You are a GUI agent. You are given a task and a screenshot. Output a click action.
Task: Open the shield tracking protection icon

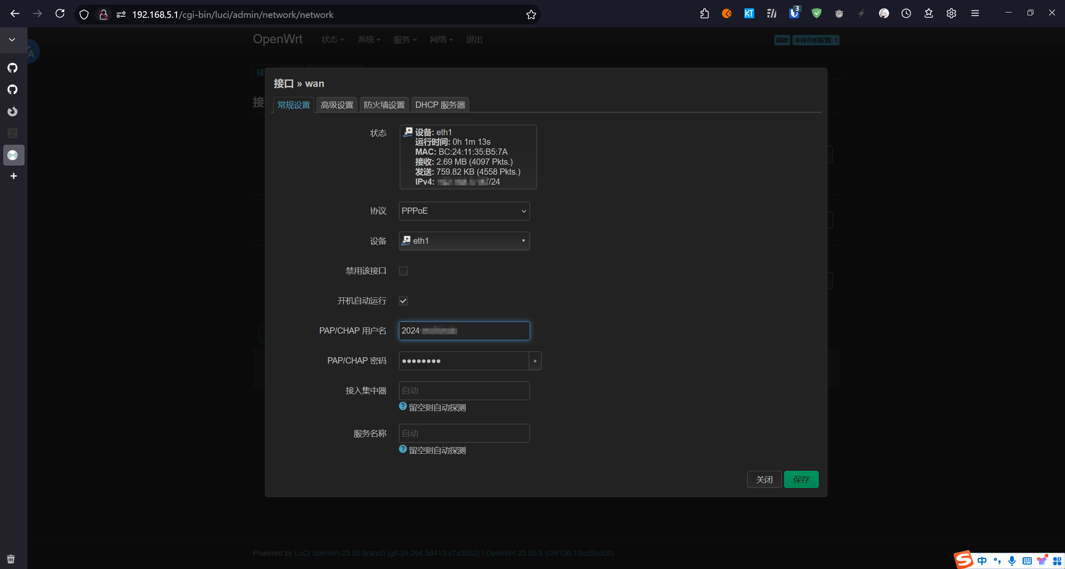[84, 15]
